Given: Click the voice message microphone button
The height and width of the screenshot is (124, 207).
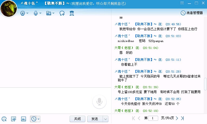Looking at the screenshot, I should (x=99, y=102).
